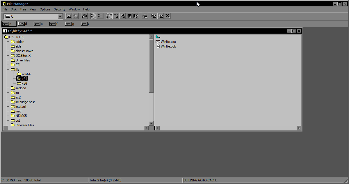Open the File menu
The height and width of the screenshot is (184, 349).
coord(5,9)
